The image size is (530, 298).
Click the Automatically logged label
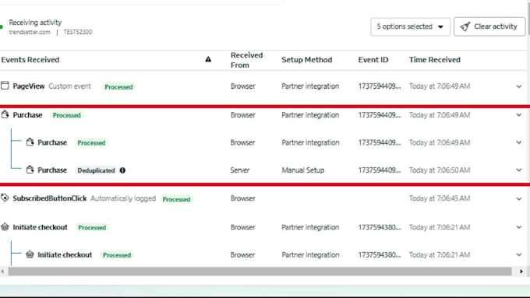(x=123, y=198)
